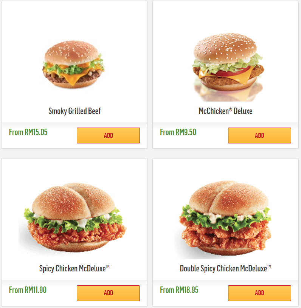The width and height of the screenshot is (301, 308).
Task: Select the Double Spicy Chicken McDeluxe title
Action: [225, 268]
